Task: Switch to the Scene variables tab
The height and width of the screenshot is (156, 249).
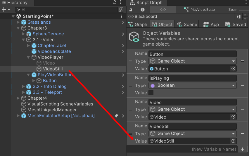Action: (187, 25)
